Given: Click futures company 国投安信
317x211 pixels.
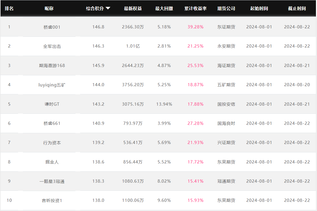Looking at the screenshot, I should point(226,104).
